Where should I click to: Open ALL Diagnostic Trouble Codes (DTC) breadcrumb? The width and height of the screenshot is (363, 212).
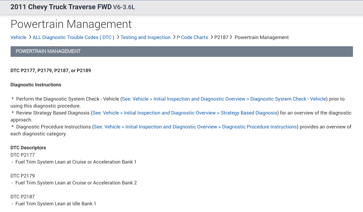[x=74, y=37]
